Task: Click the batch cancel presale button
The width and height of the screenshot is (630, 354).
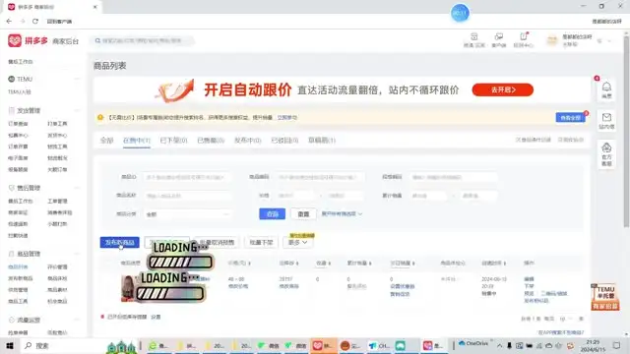Action: click(x=217, y=243)
